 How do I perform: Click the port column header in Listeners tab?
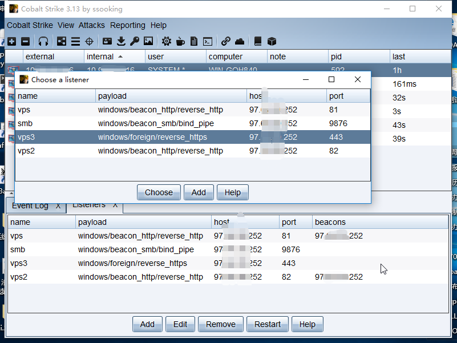pyautogui.click(x=296, y=222)
